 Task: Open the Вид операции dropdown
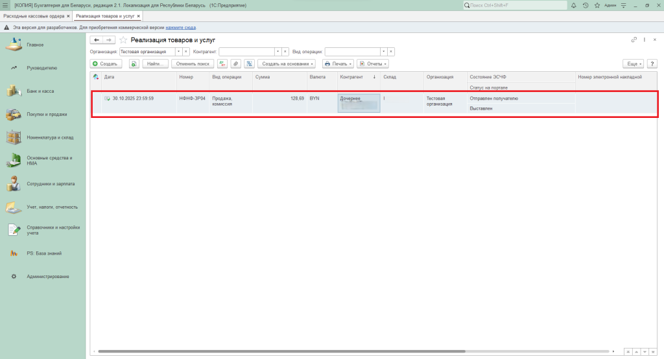(x=383, y=51)
